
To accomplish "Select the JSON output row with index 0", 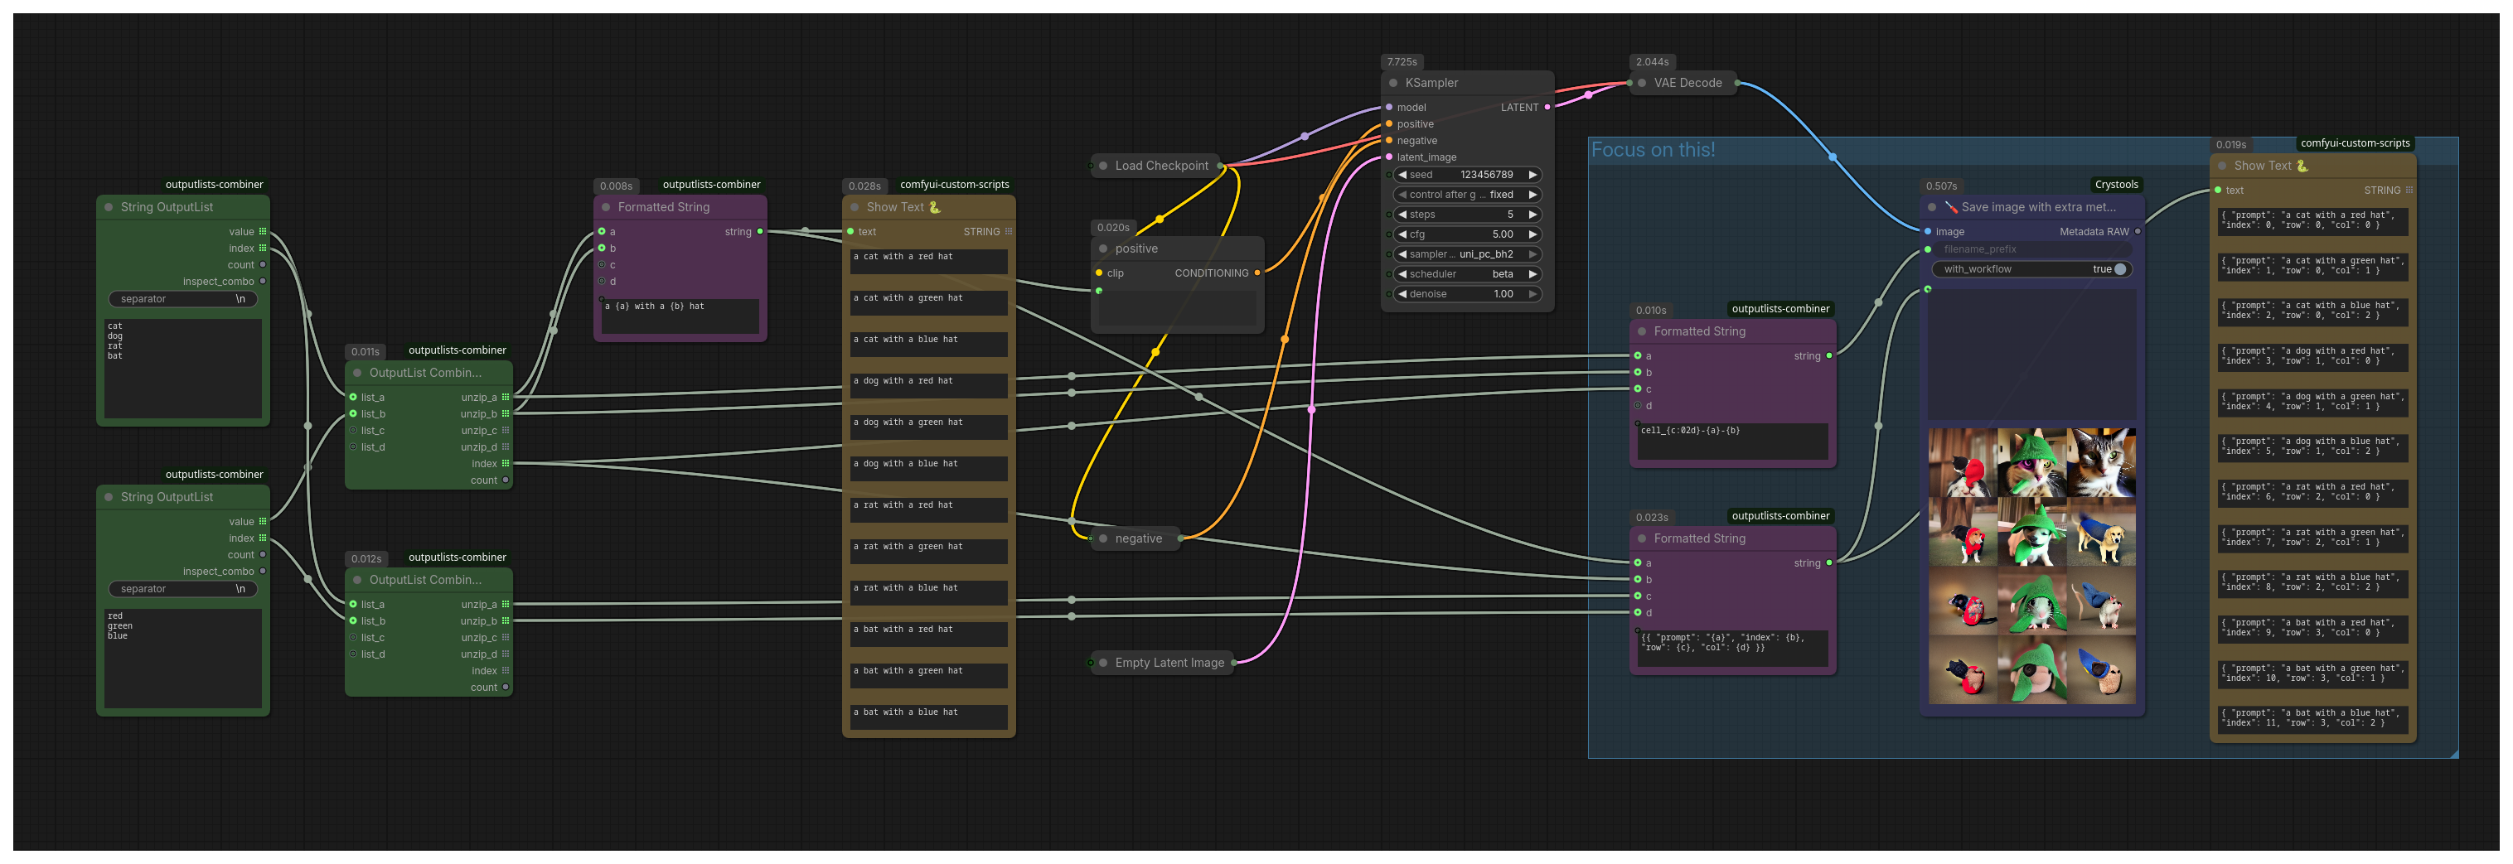I will click(2312, 221).
